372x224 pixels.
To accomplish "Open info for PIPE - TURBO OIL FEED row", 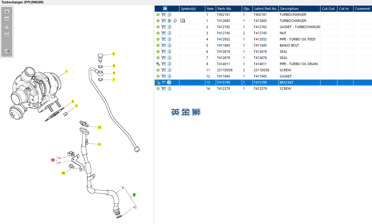I will (x=169, y=39).
